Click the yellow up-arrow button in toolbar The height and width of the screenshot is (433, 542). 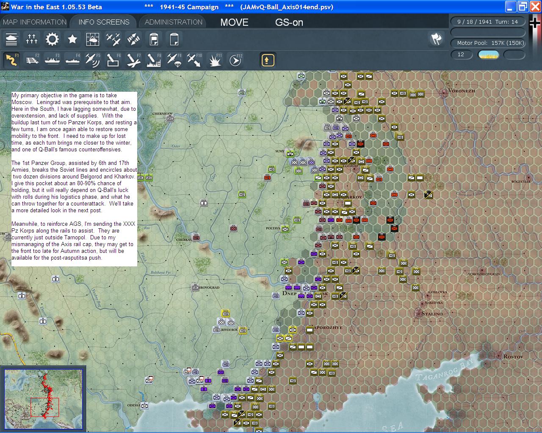pyautogui.click(x=268, y=60)
